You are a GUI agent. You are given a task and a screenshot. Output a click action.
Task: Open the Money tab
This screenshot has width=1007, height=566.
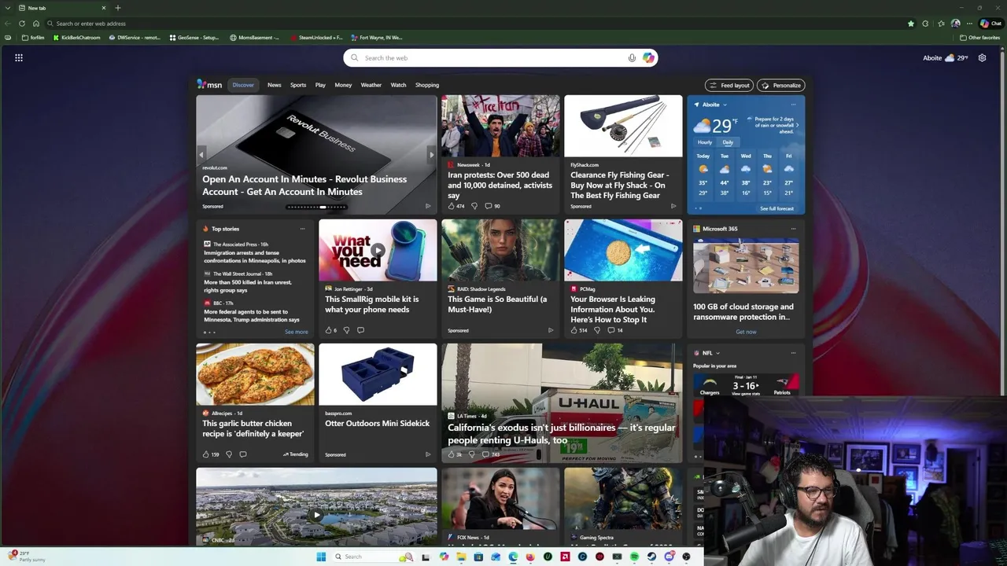coord(343,85)
